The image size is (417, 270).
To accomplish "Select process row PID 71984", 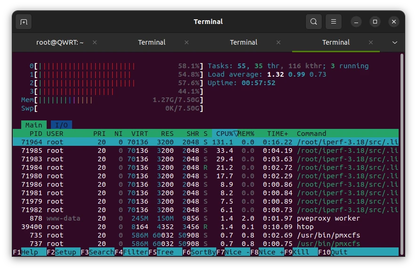I will [x=205, y=167].
